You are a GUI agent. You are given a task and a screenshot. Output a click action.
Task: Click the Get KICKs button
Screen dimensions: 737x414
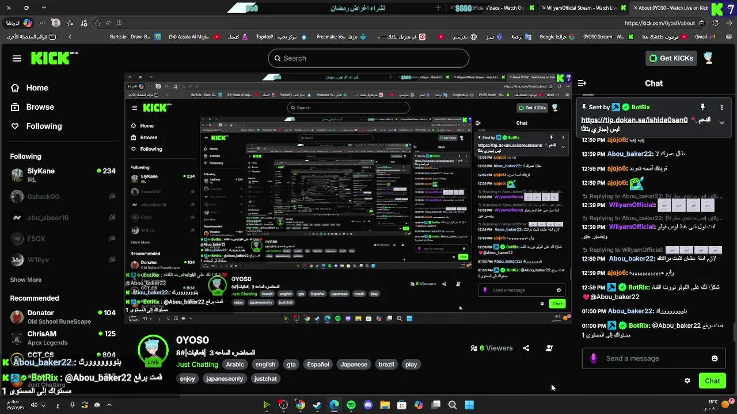point(671,58)
